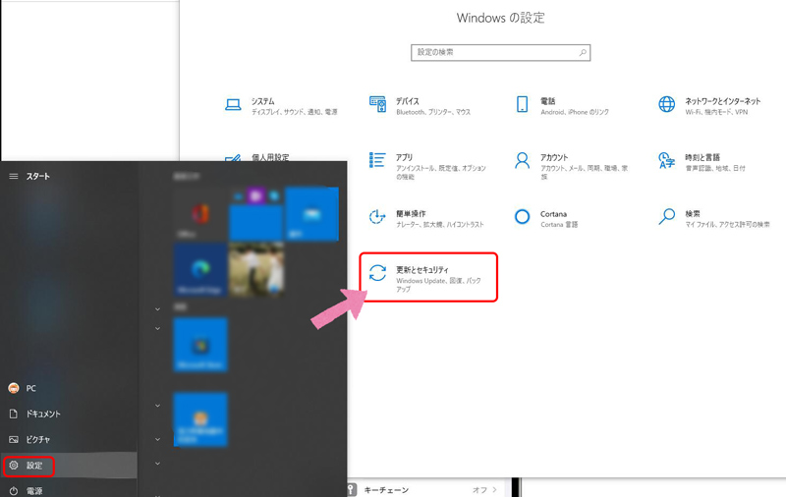The image size is (786, 497).
Task: Open the 簡単操作 settings category
Action: (x=426, y=218)
